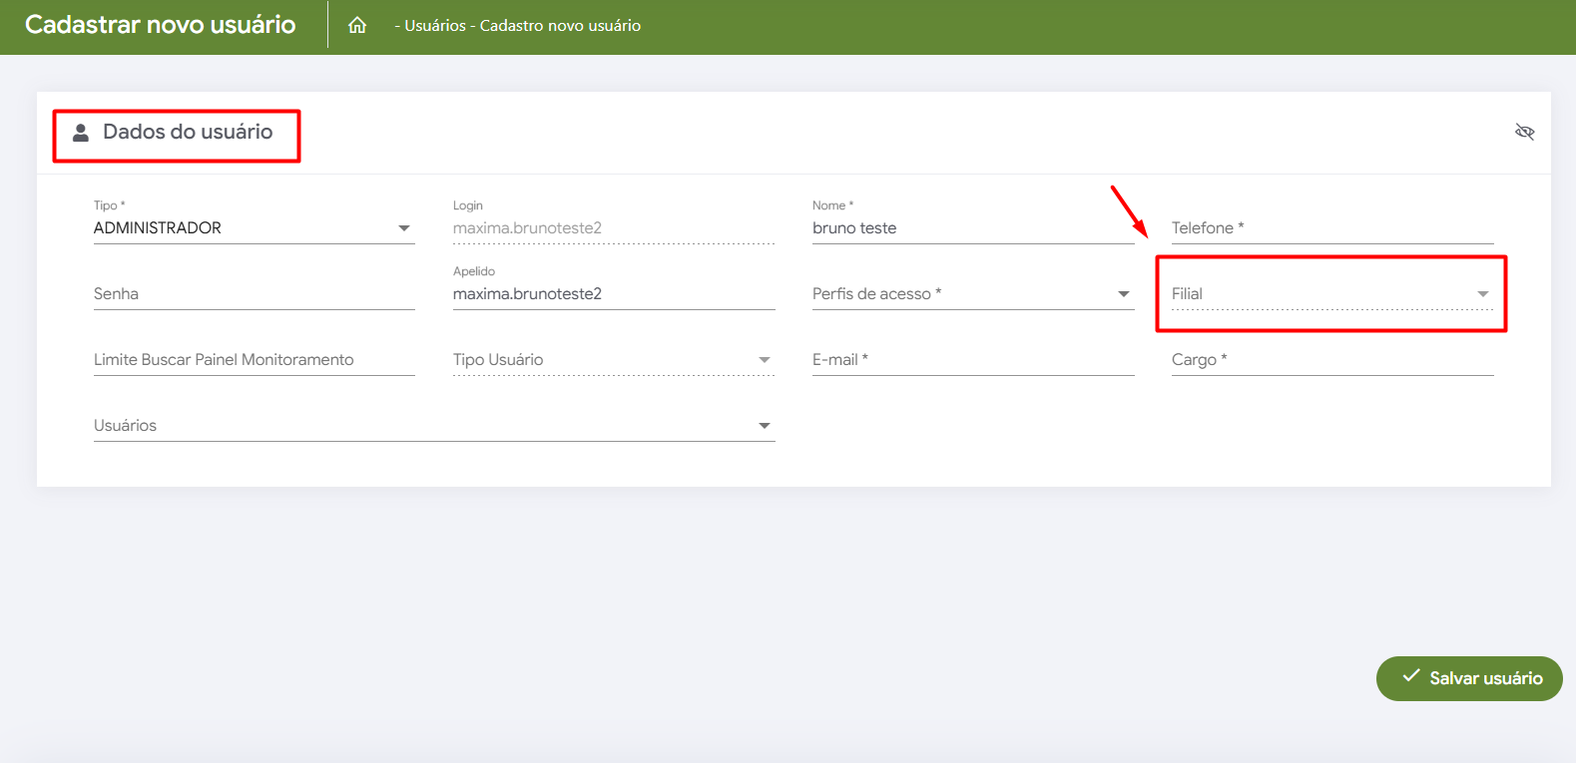Click the disabled Login field
The height and width of the screenshot is (763, 1576).
pos(613,228)
